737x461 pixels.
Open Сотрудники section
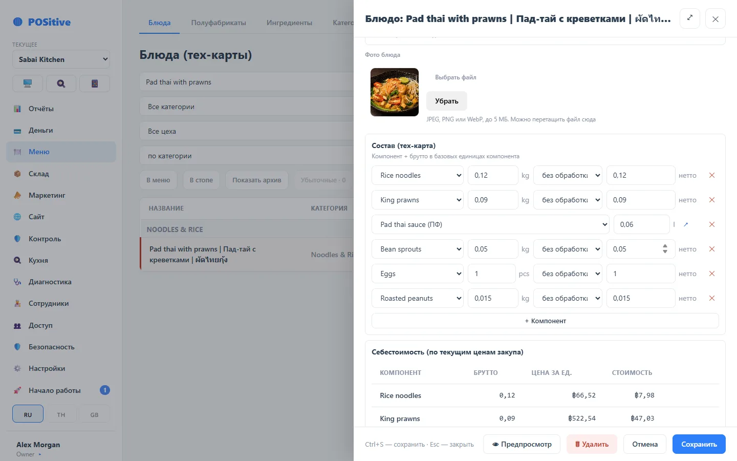tap(61, 303)
